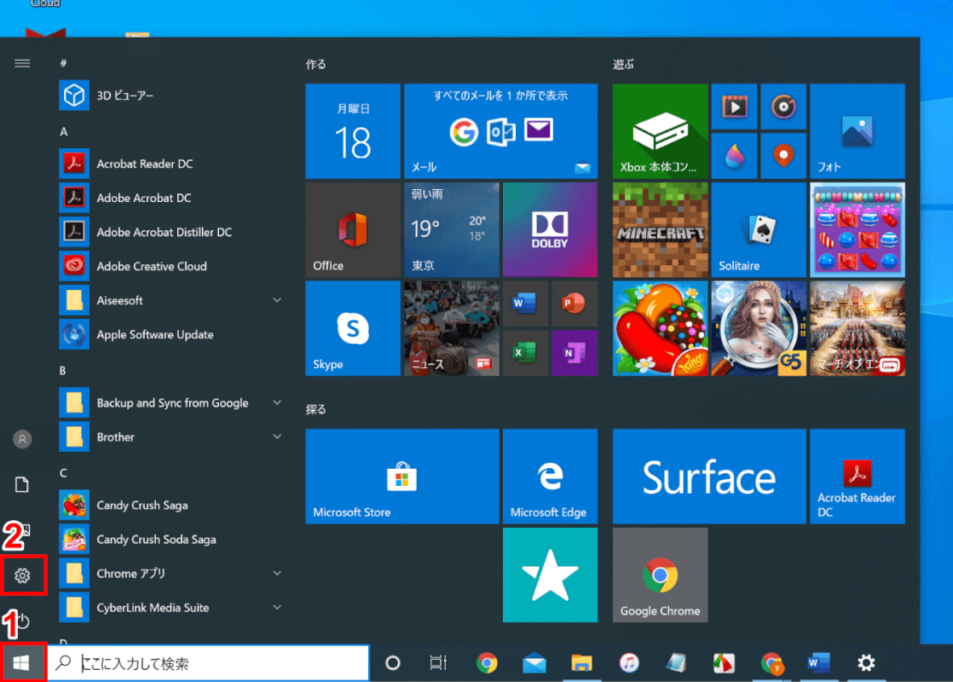
Task: Launch the Google Chrome tile
Action: click(660, 575)
